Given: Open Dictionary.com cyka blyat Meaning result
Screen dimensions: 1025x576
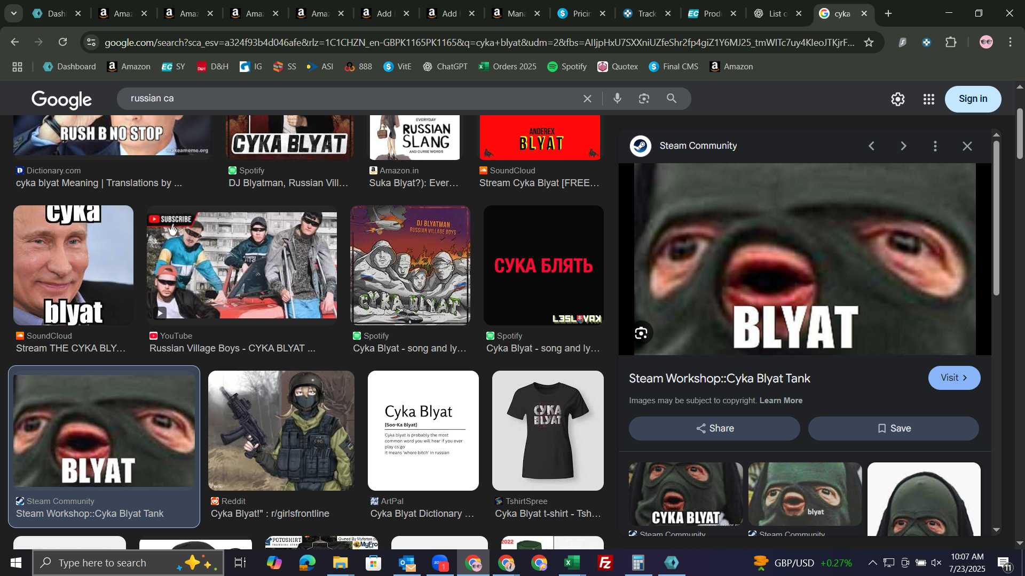Looking at the screenshot, I should coord(99,183).
